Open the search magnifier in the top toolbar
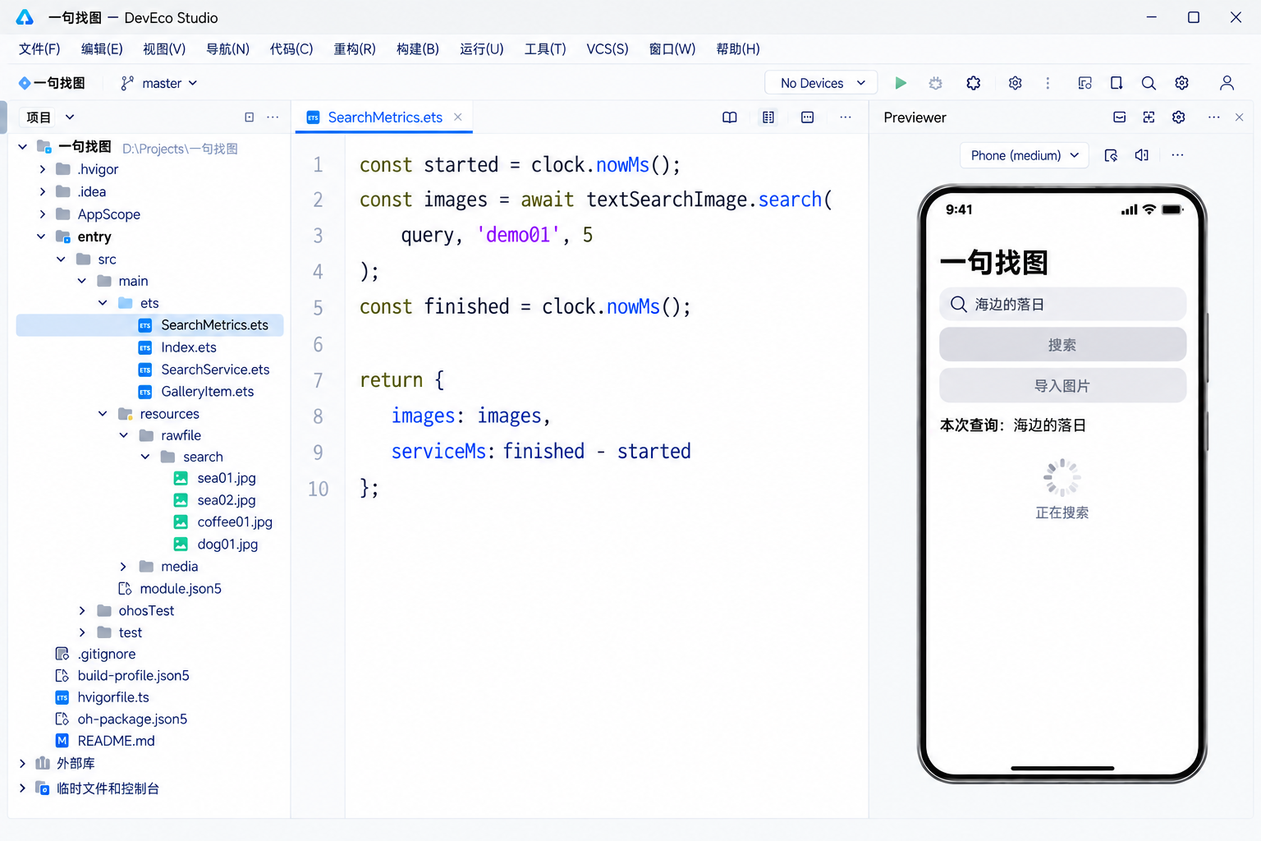This screenshot has height=841, width=1261. (x=1149, y=83)
